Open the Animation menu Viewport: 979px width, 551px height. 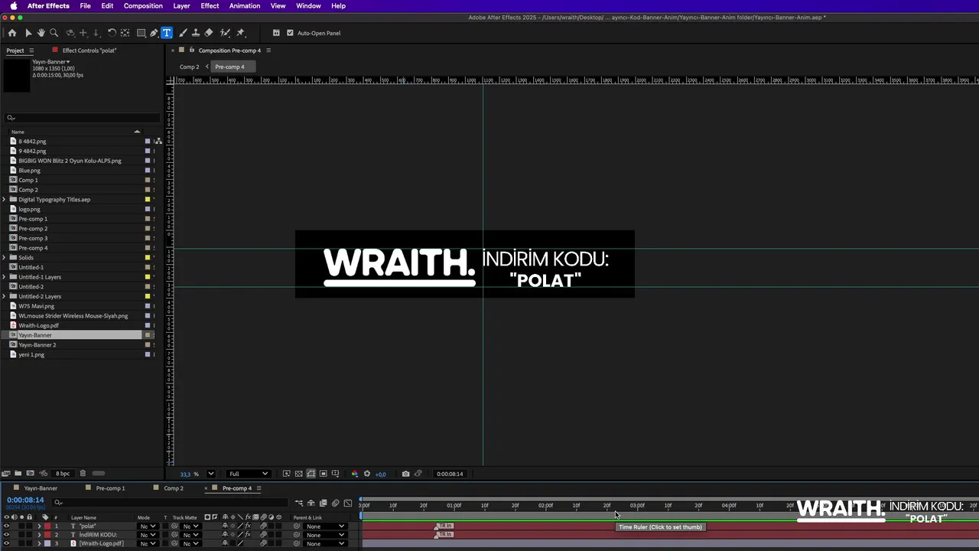click(x=245, y=5)
